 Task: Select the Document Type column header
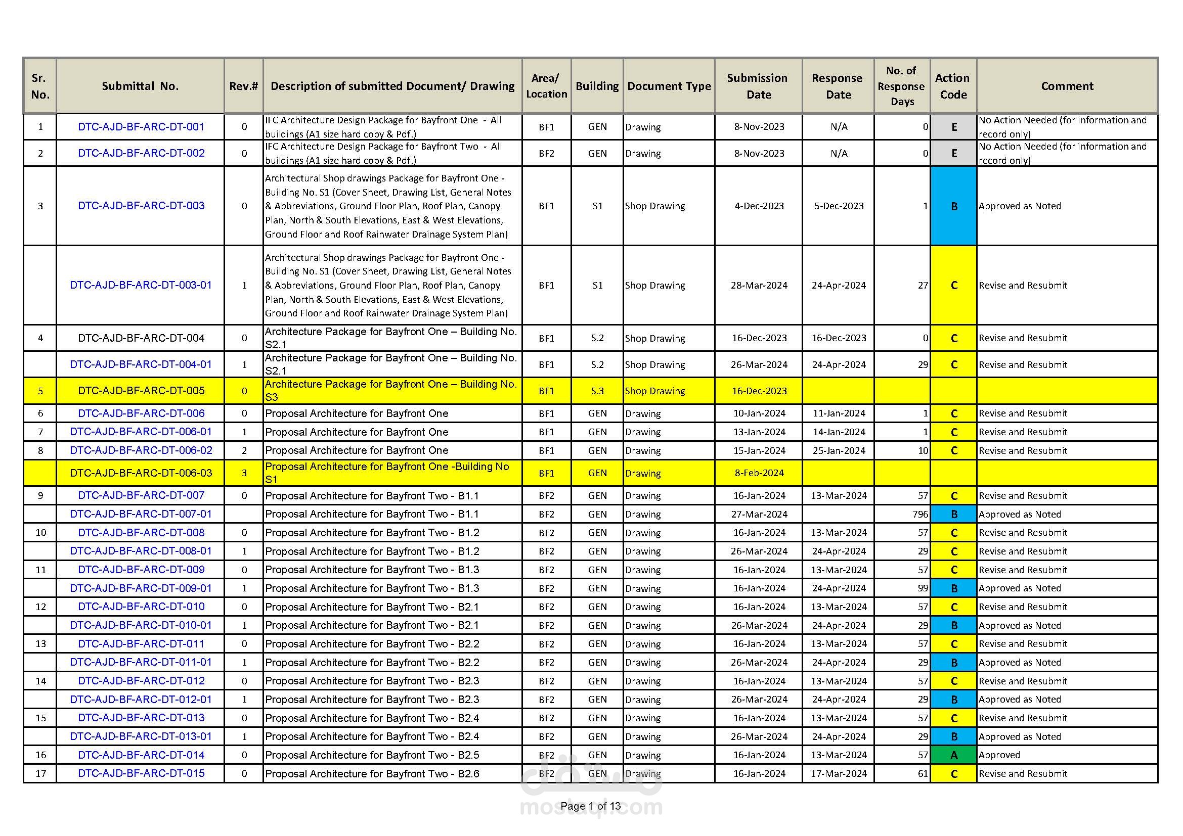(669, 86)
